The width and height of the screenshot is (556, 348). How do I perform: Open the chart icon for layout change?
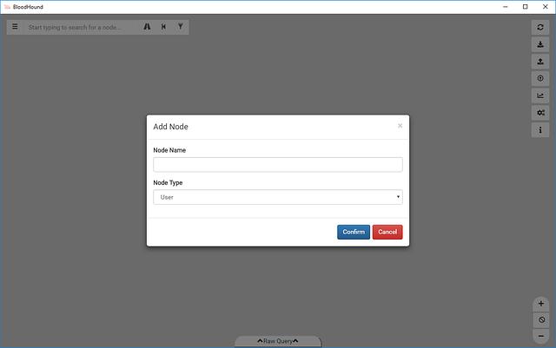point(540,95)
